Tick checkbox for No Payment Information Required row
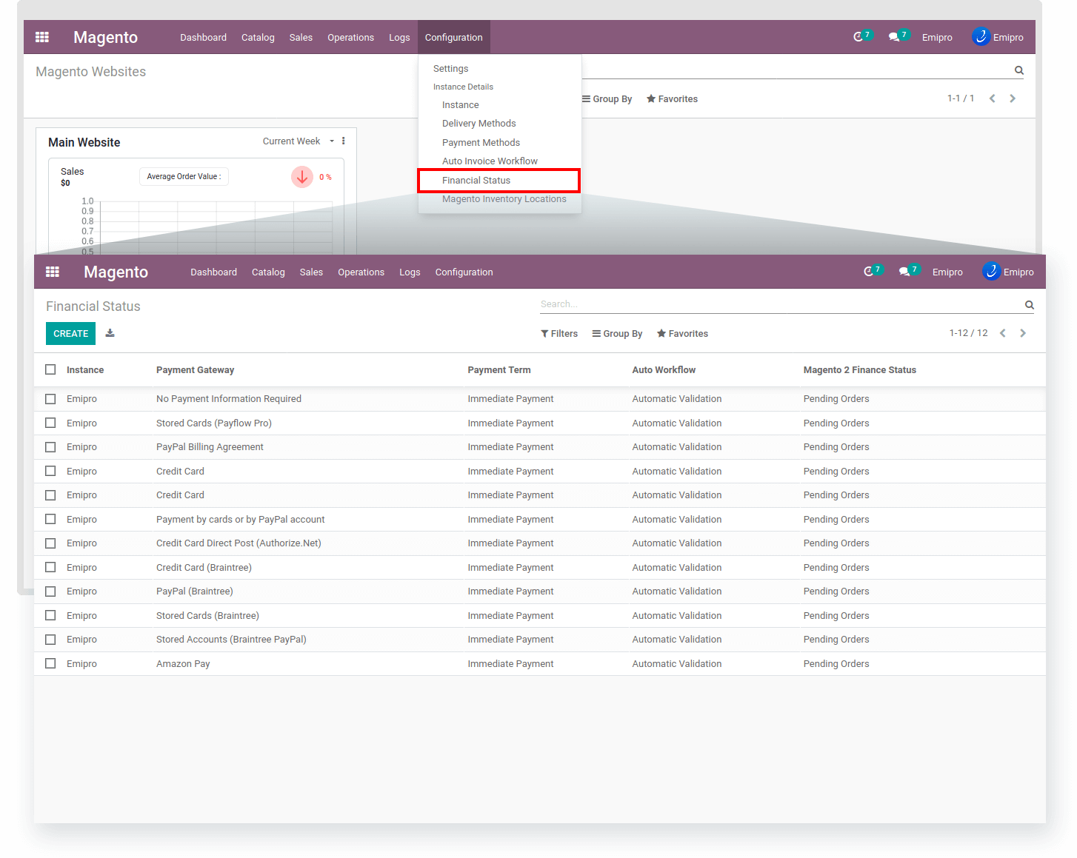Viewport: 1077px width, 858px height. [x=50, y=399]
